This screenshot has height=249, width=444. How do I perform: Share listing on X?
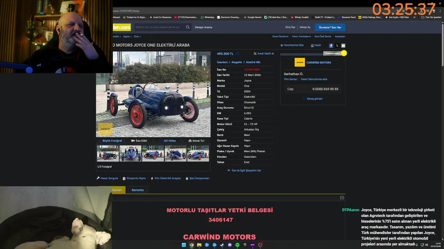pos(337,46)
